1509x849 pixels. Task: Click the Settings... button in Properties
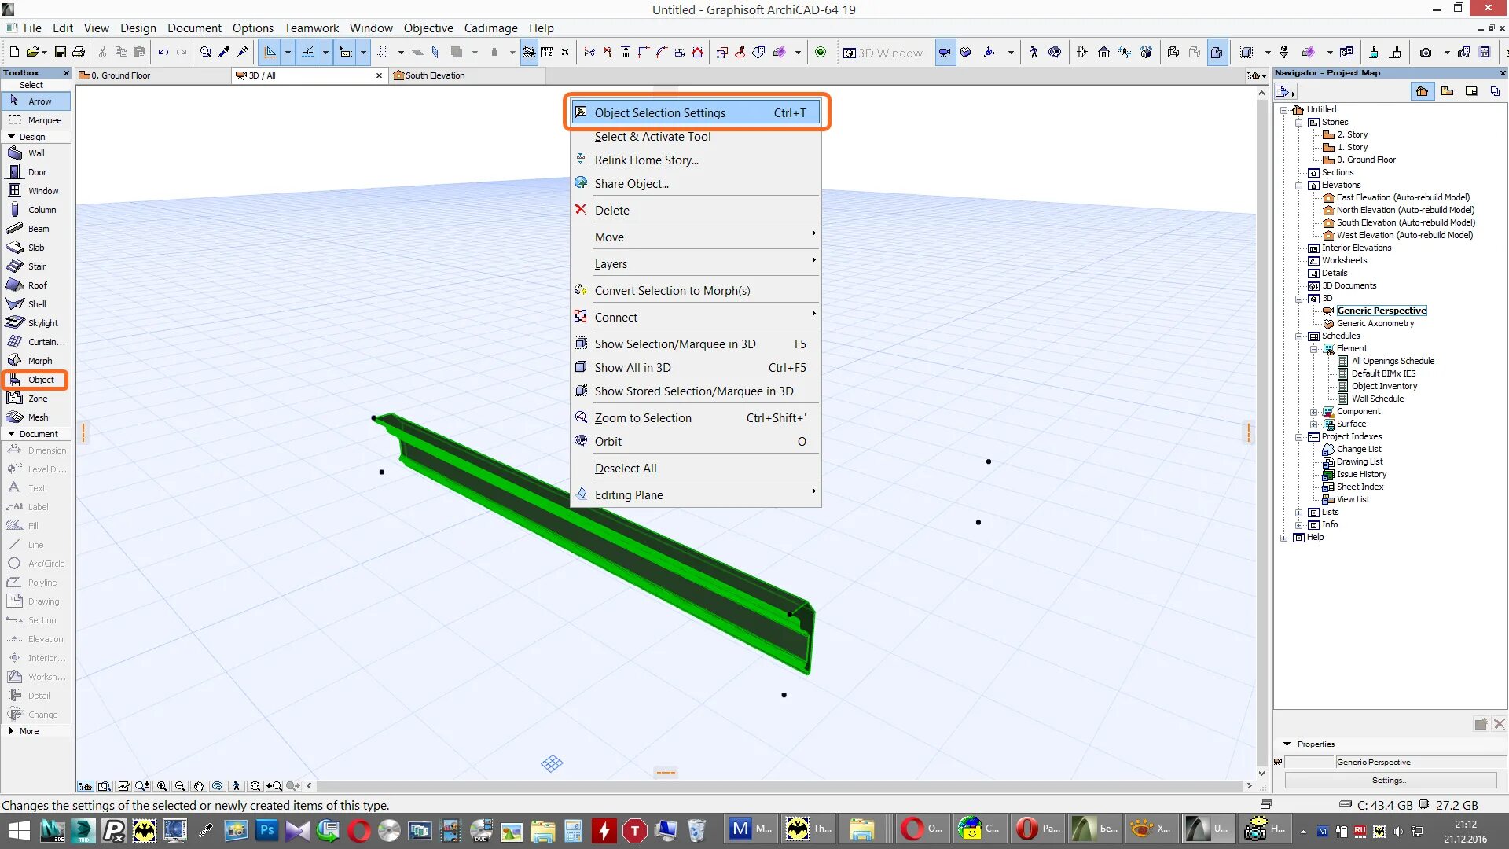[1390, 781]
